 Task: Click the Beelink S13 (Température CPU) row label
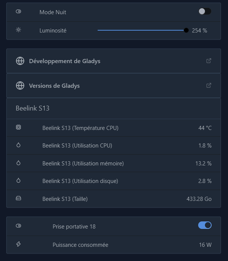[80, 128]
